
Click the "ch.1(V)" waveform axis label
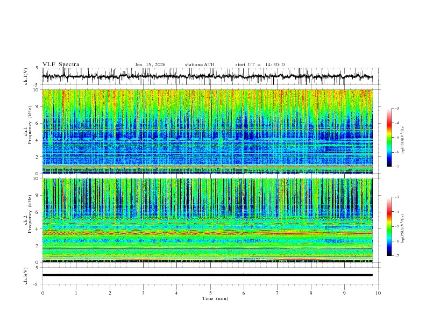(x=26, y=76)
